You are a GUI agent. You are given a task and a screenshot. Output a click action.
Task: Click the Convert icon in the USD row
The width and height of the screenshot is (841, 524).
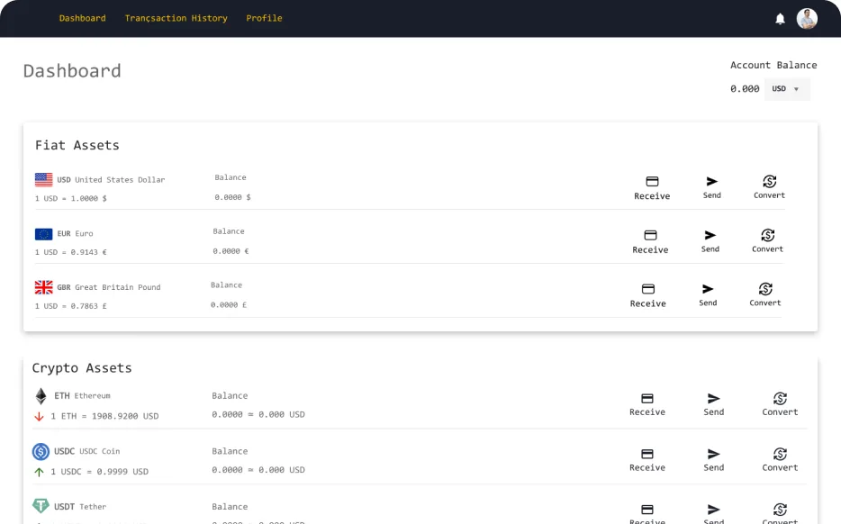[769, 181]
